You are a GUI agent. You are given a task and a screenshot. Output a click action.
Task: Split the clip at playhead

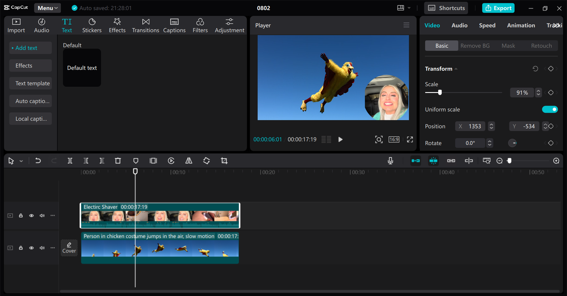point(70,161)
